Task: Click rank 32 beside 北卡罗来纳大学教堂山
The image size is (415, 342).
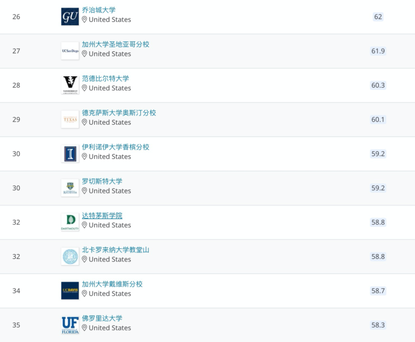Action: pyautogui.click(x=16, y=257)
